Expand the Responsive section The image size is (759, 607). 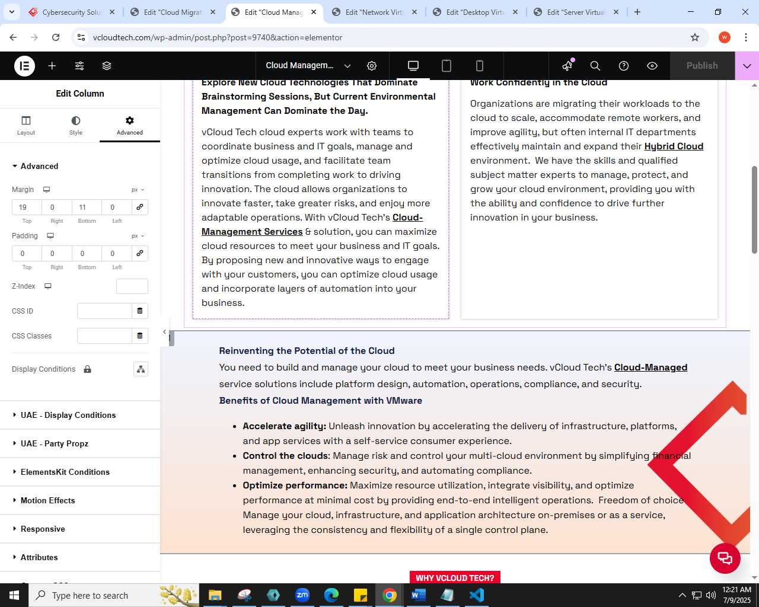tap(80, 529)
